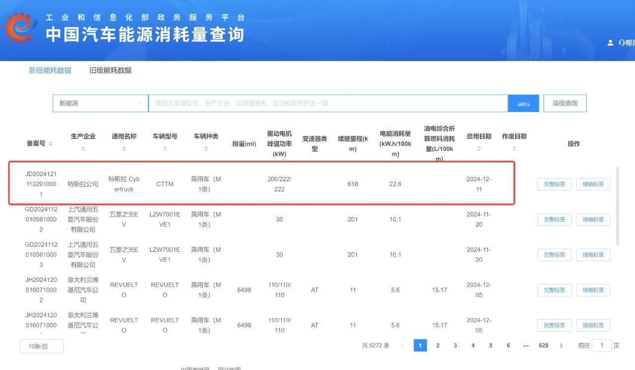Click the 206/222/222 motor power cell

coord(279,184)
